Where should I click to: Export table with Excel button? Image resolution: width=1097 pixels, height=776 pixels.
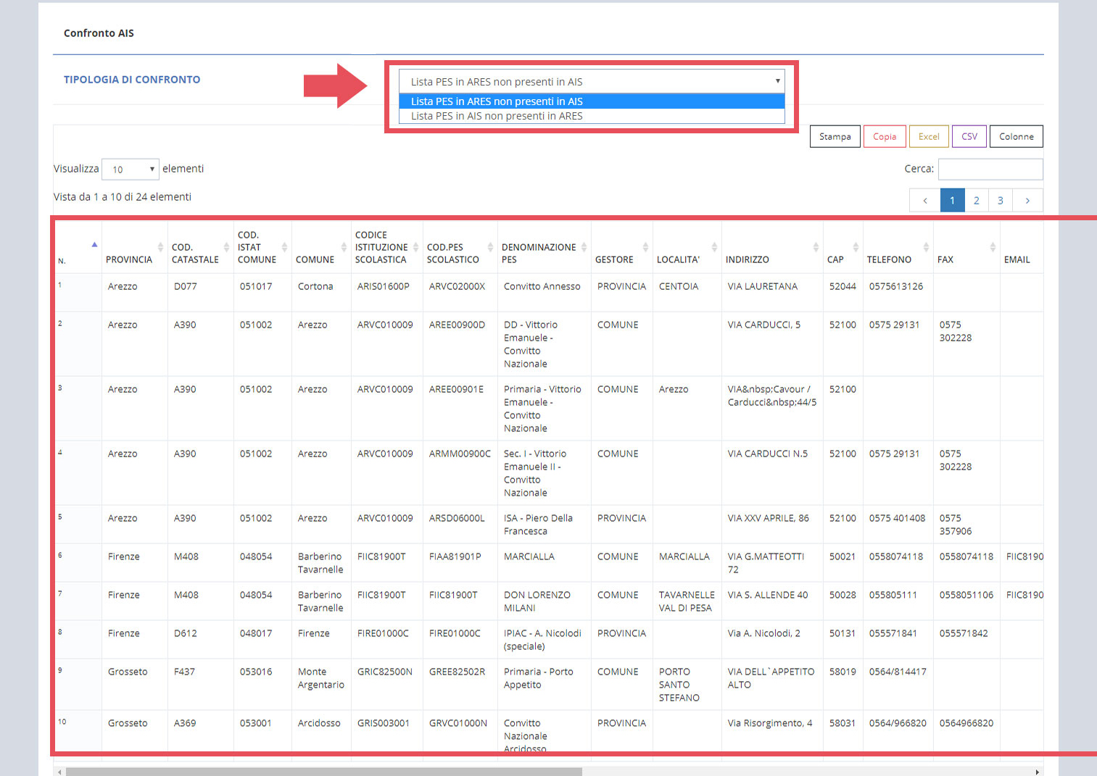(929, 136)
